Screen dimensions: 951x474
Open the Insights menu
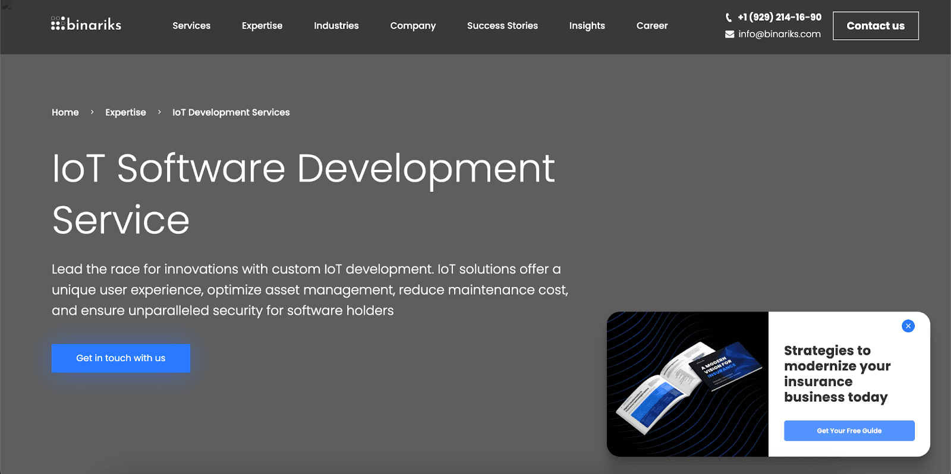pyautogui.click(x=587, y=26)
